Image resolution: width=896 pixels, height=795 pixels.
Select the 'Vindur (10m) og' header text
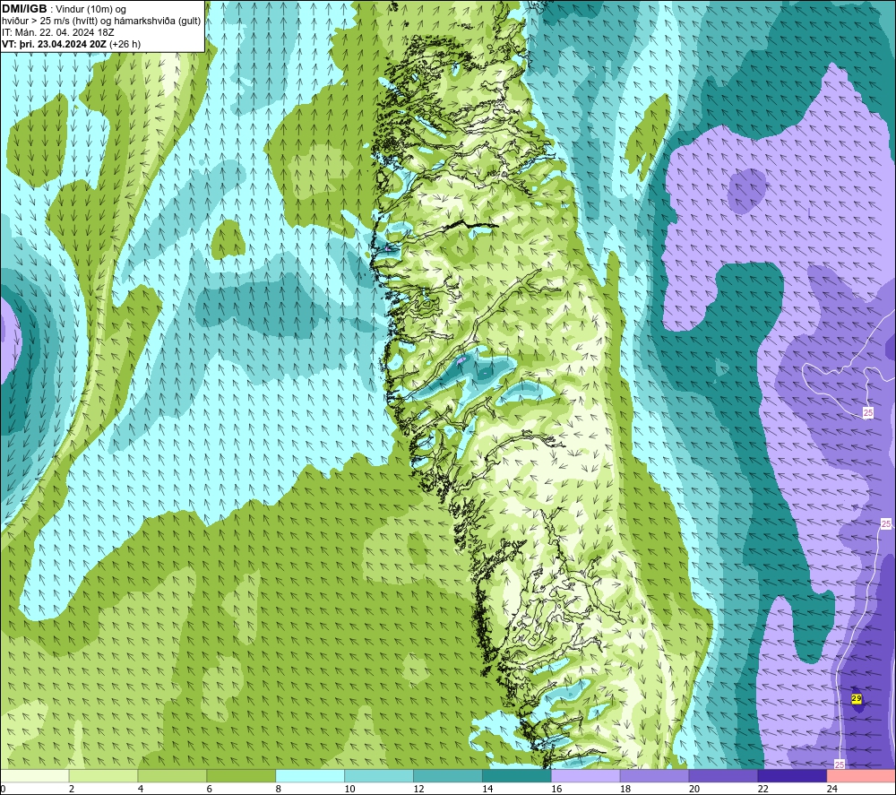tap(90, 10)
